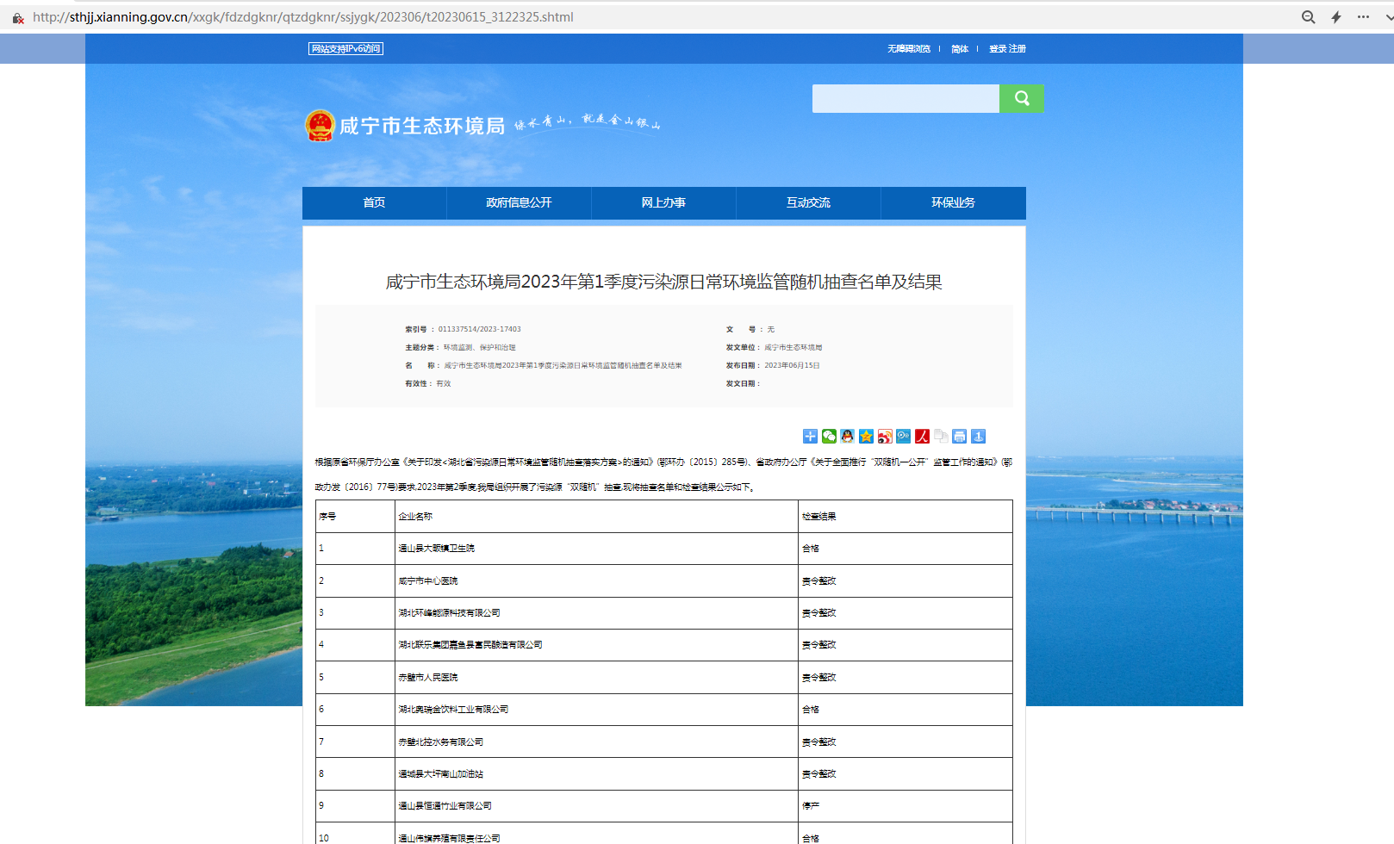Click into the site search input field
The image size is (1394, 844).
(x=905, y=99)
